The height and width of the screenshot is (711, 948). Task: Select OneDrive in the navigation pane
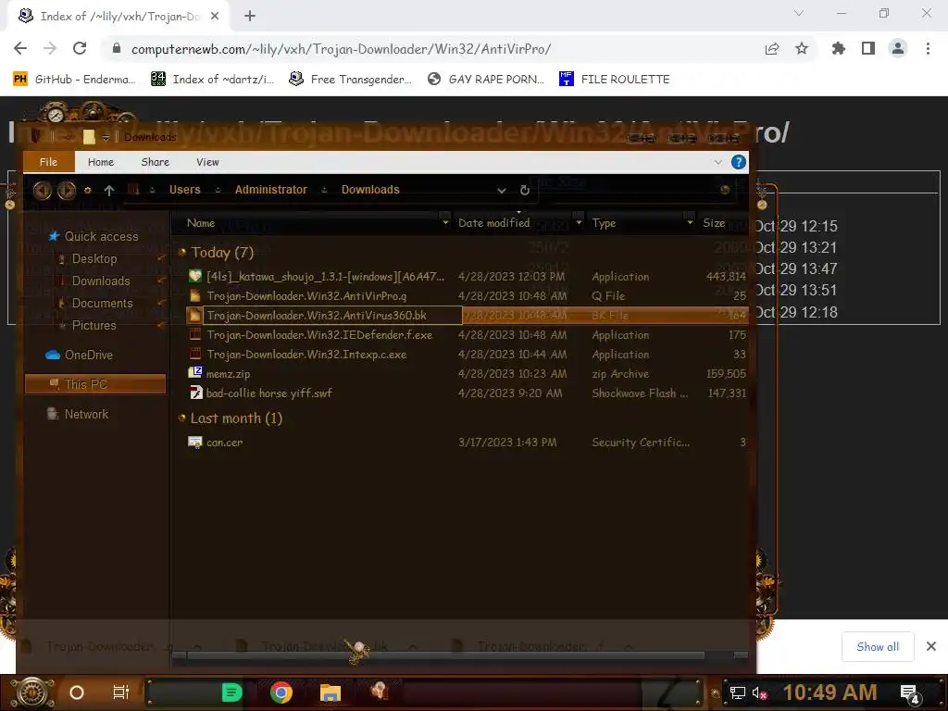[89, 355]
